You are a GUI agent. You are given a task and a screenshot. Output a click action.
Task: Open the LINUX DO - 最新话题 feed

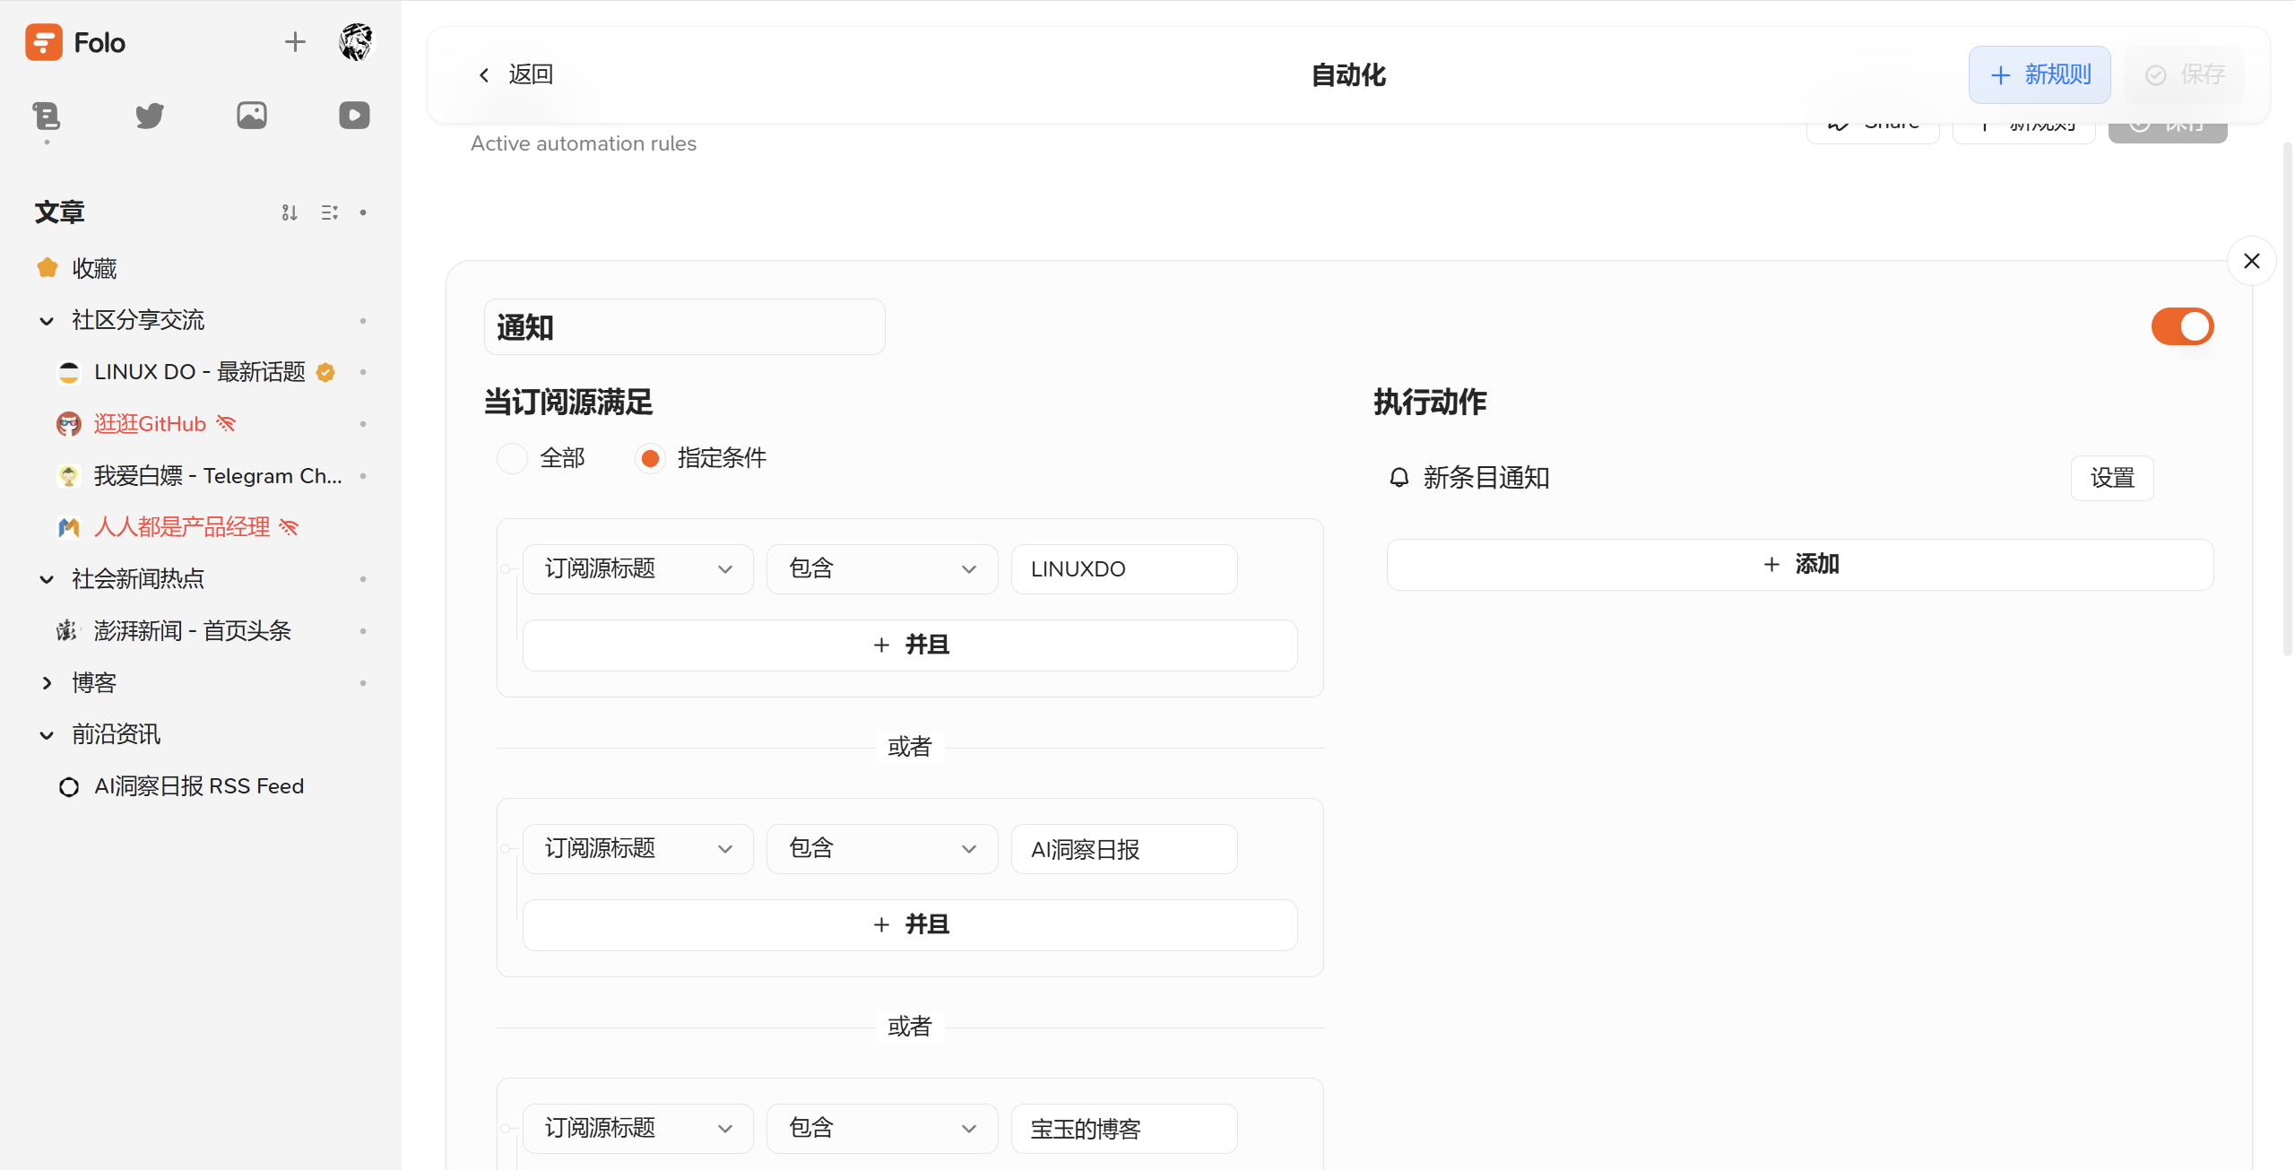pos(200,372)
